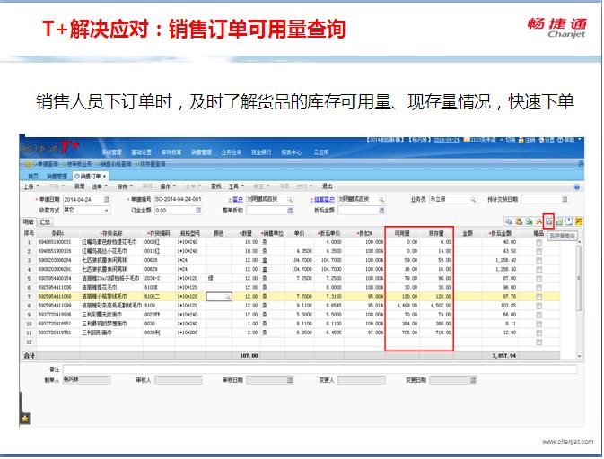Image resolution: width=604 pixels, height=459 pixels.
Task: Select row 8 barcode cell 6925954411099
Action: pyautogui.click(x=58, y=306)
